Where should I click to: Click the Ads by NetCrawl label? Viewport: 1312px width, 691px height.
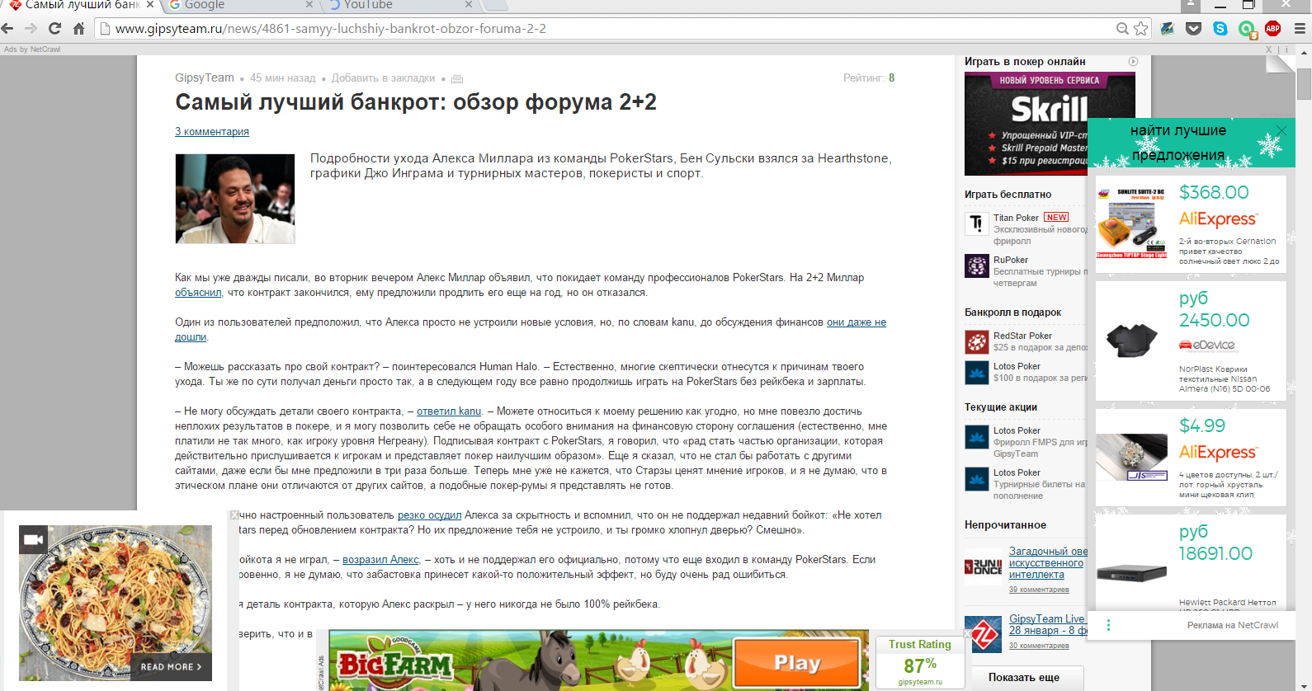[x=32, y=49]
